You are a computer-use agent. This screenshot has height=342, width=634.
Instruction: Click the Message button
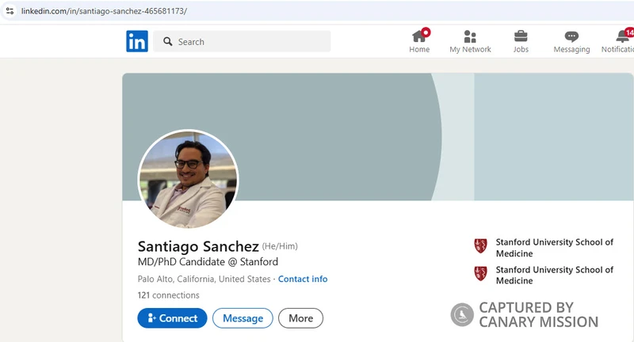tap(243, 318)
